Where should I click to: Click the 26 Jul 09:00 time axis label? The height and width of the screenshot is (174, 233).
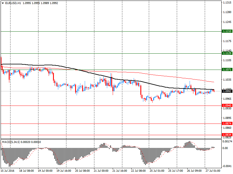click(x=194, y=171)
